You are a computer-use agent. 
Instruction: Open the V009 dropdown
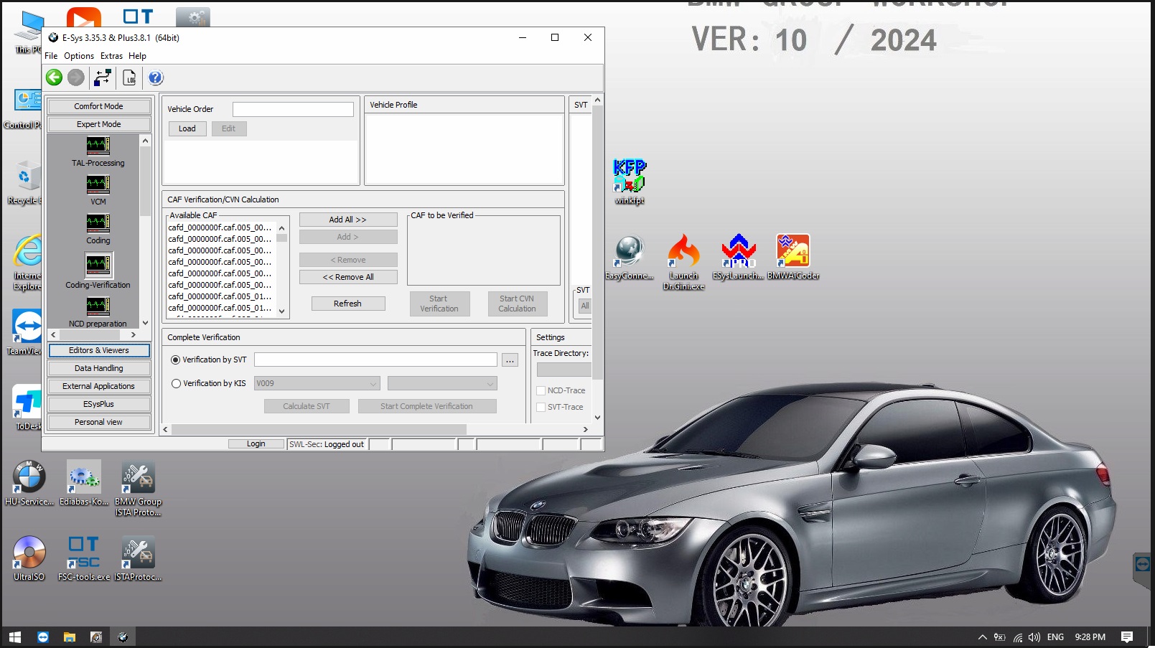(317, 383)
